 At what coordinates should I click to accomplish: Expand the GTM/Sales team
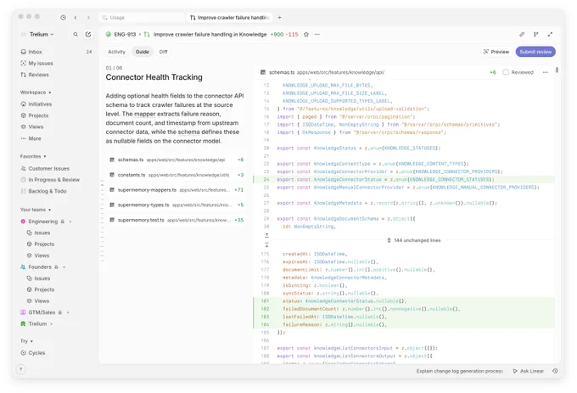click(x=68, y=312)
